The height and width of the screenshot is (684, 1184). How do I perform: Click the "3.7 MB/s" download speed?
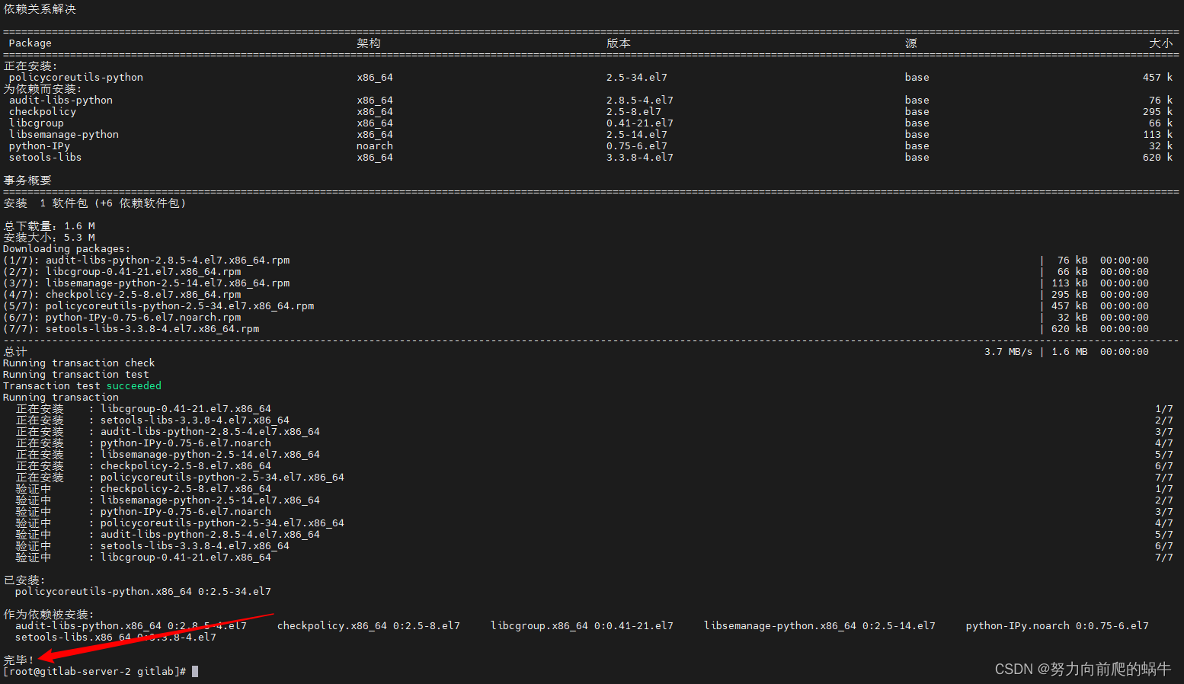pos(1009,352)
